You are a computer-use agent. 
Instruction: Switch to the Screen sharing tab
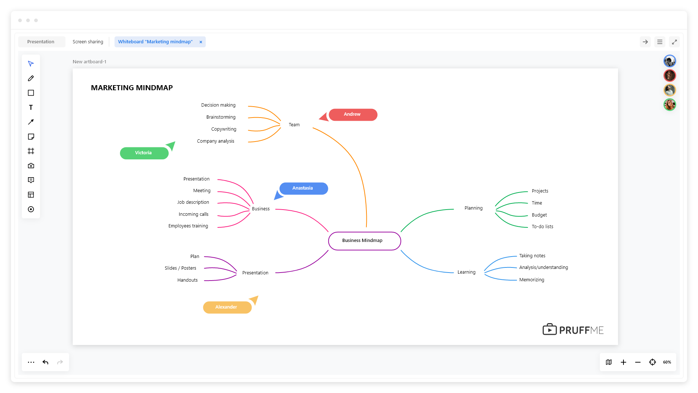88,42
